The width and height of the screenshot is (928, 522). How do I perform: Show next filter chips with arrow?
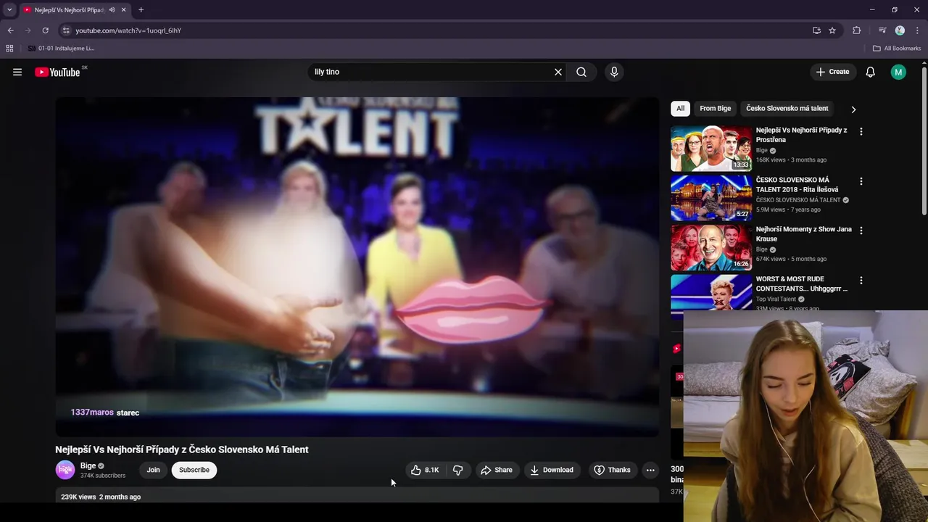[853, 109]
